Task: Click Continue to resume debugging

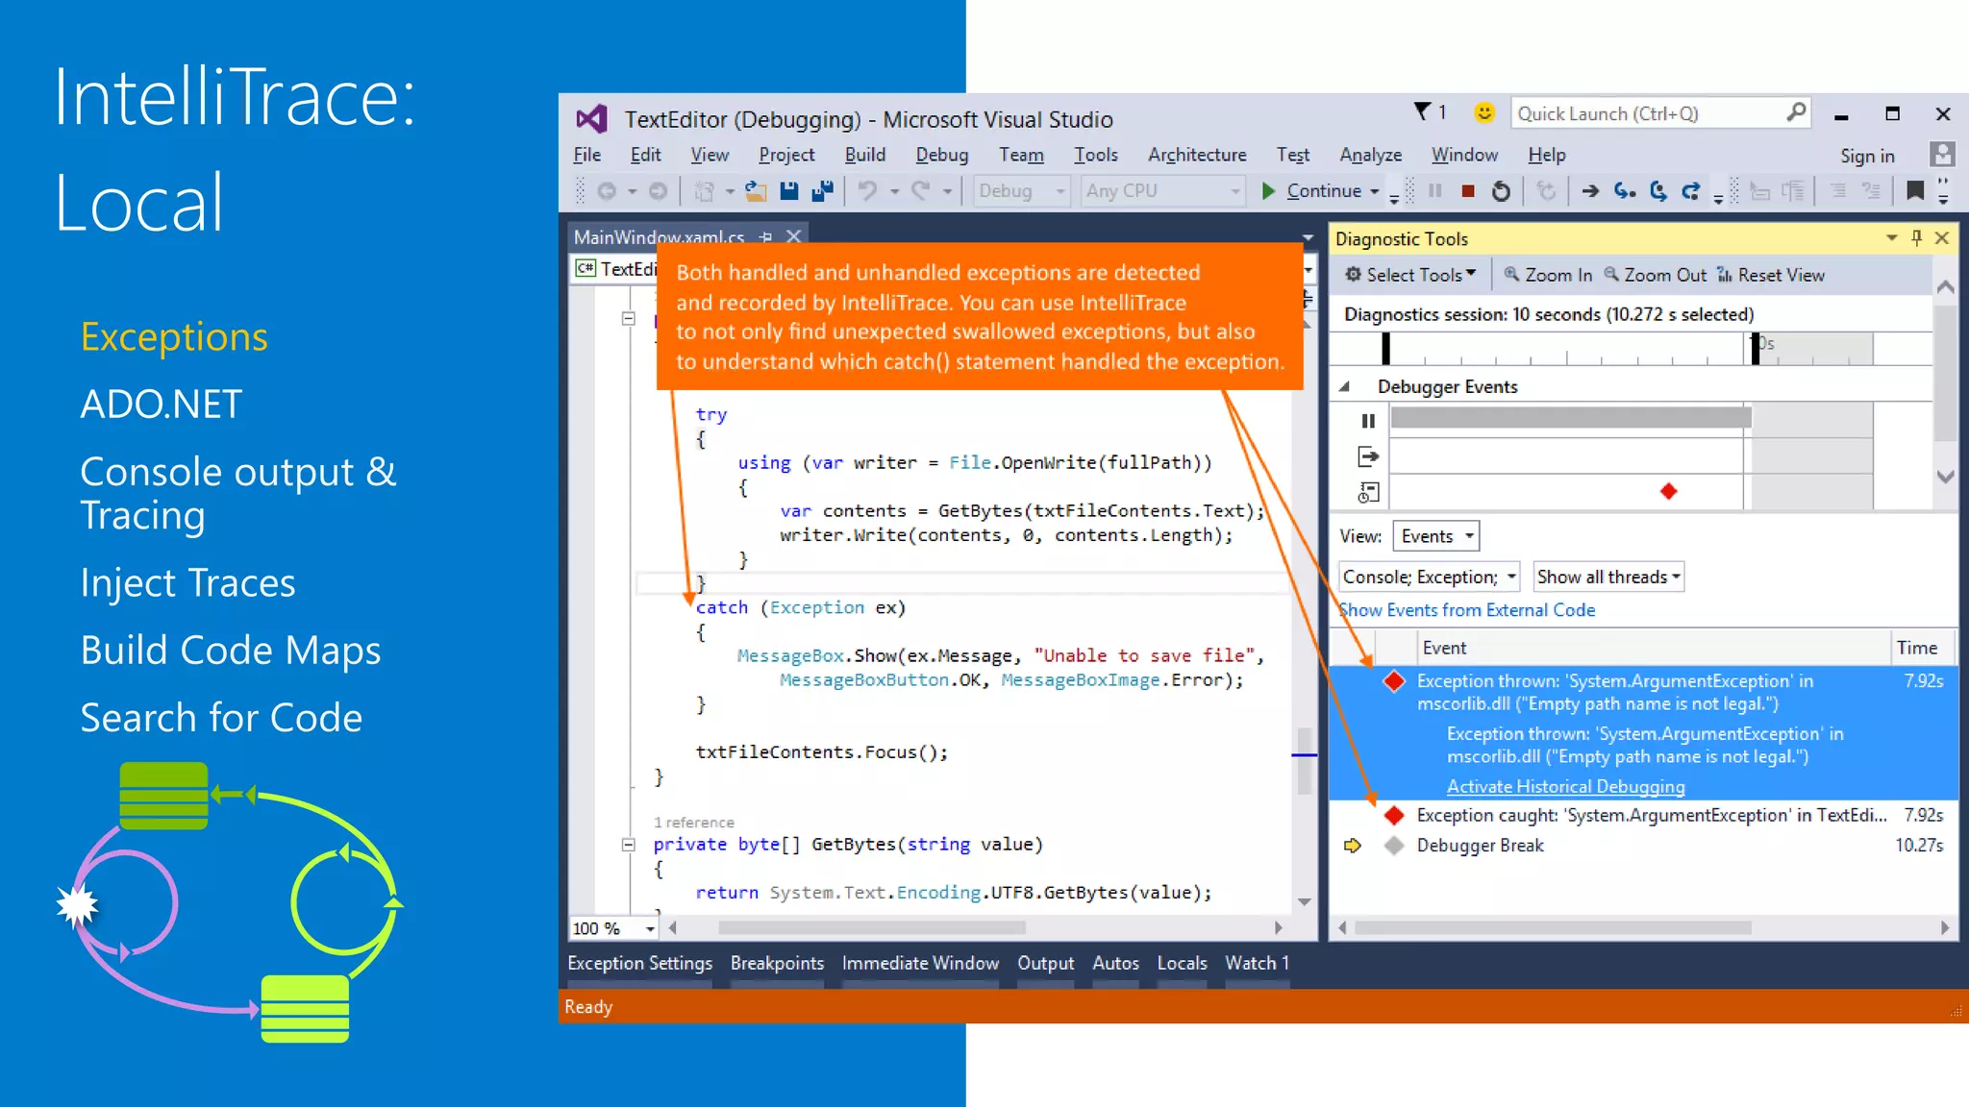Action: tap(1311, 191)
